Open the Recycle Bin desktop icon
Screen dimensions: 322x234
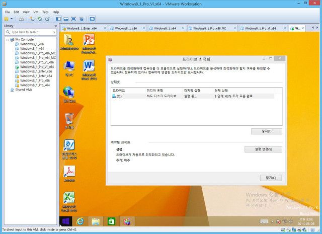tap(69, 121)
